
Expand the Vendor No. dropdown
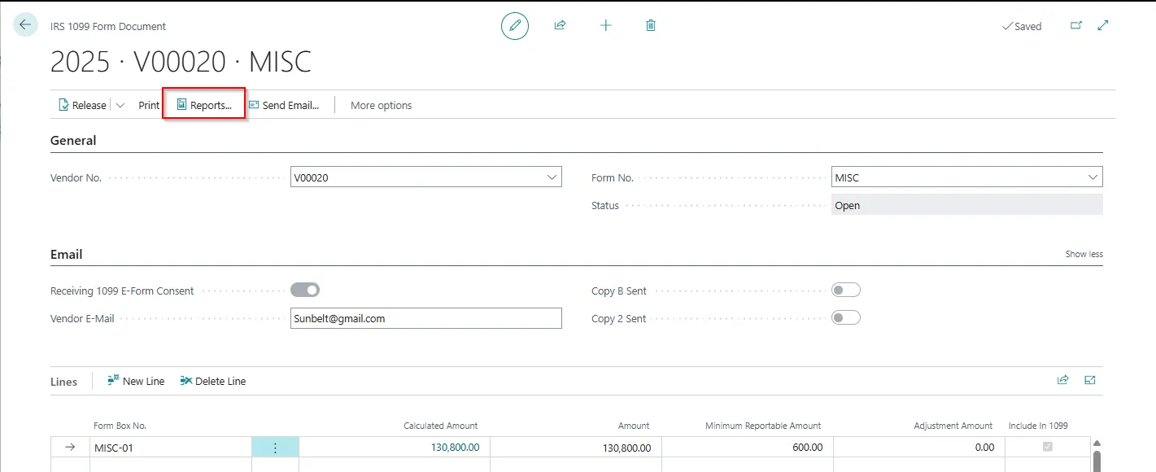point(552,177)
